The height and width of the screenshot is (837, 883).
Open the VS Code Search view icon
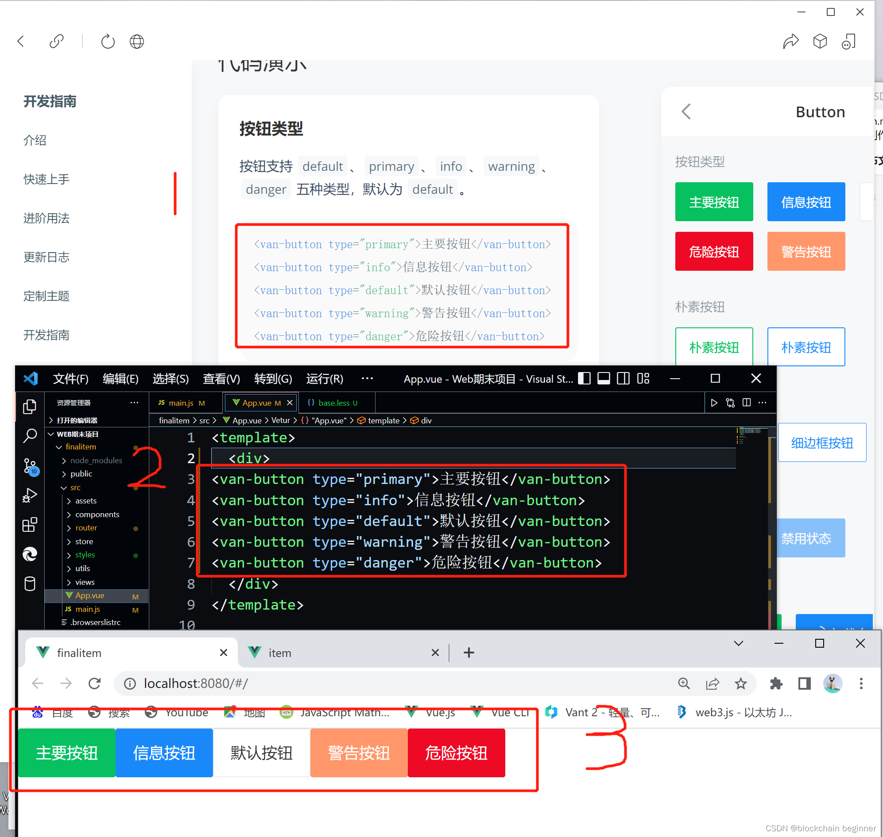(x=30, y=436)
